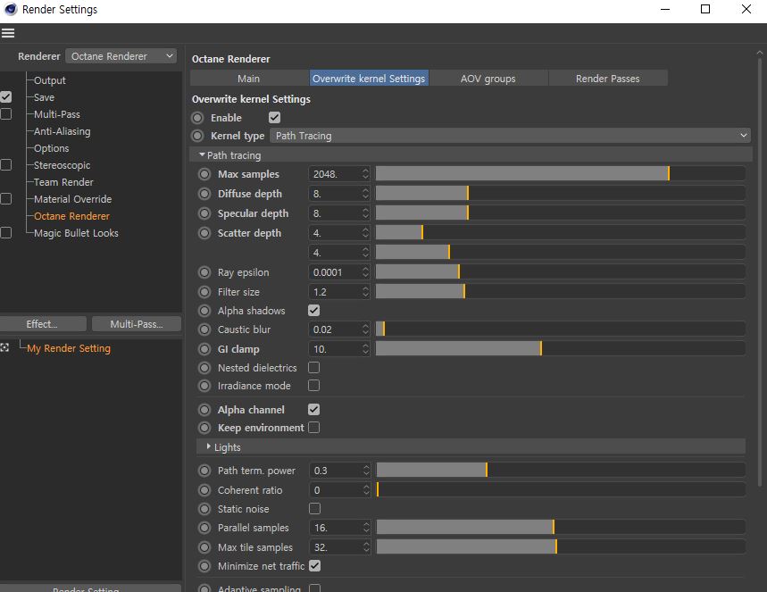Open the hamburger menu icon
Screen dimensions: 767x592
point(8,33)
